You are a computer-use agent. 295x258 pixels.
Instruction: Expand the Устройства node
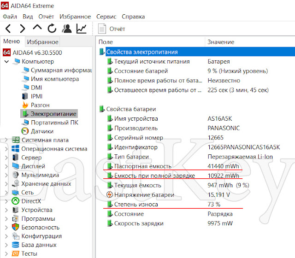[6, 210]
